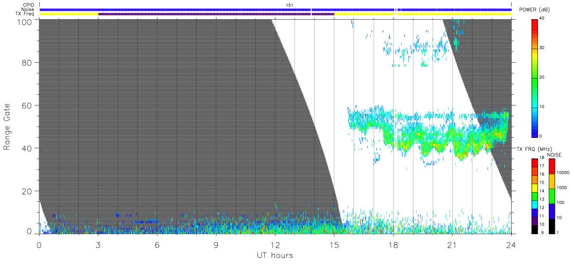
Task: Click the 40 tick on POWER colorbar
Action: (542, 18)
